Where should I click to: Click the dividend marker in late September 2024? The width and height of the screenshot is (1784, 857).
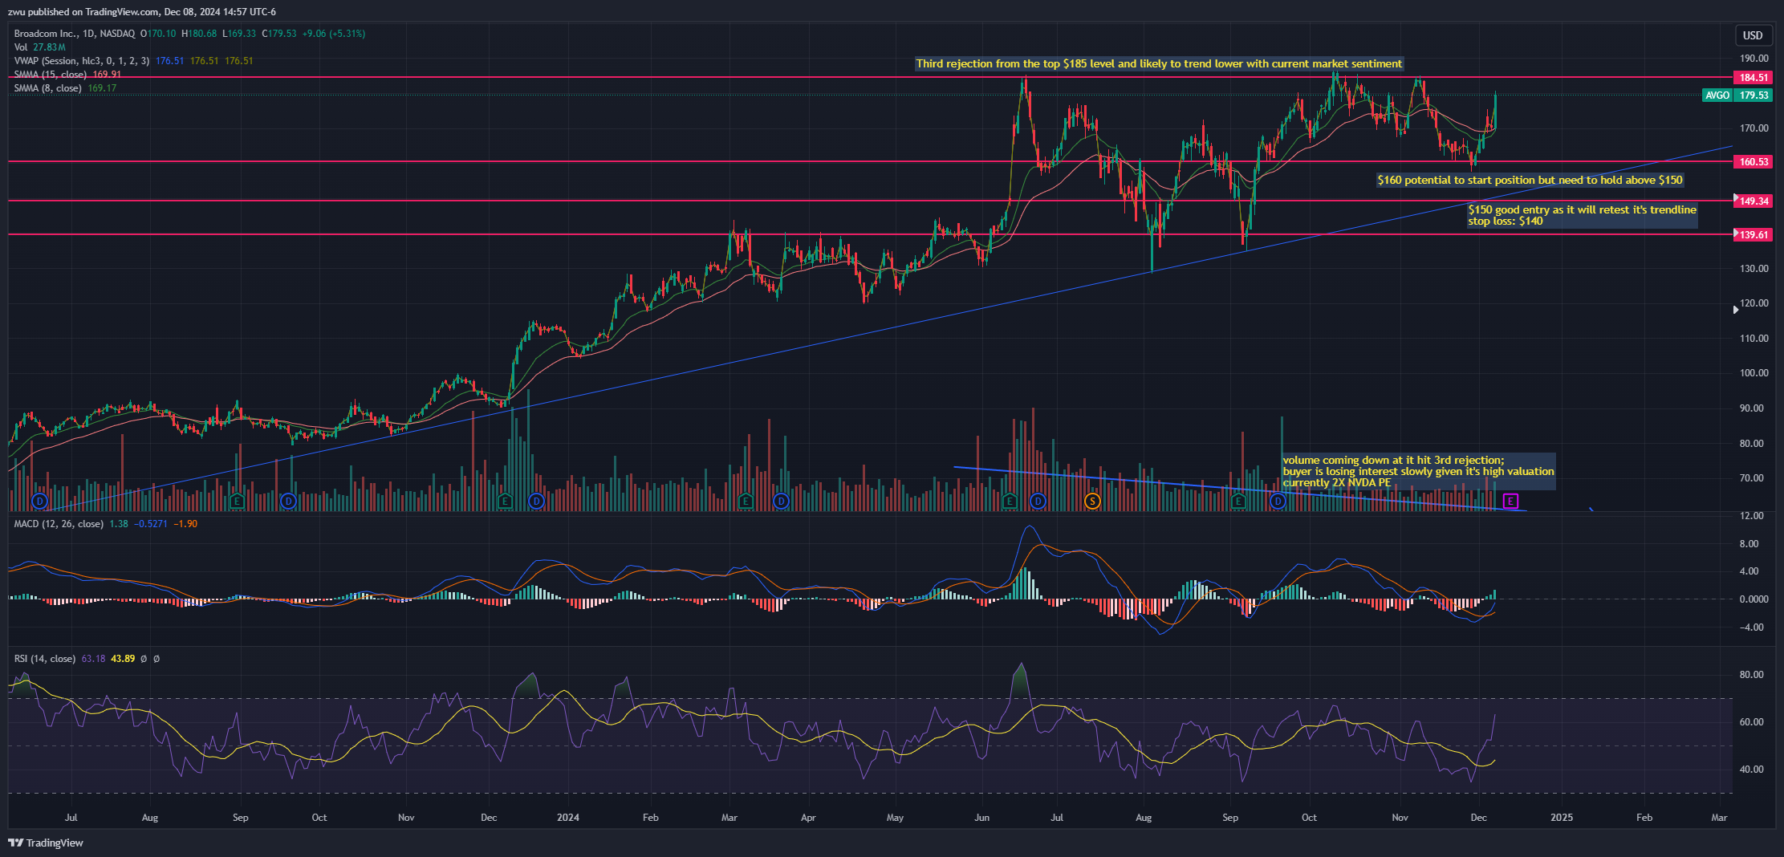[1278, 502]
